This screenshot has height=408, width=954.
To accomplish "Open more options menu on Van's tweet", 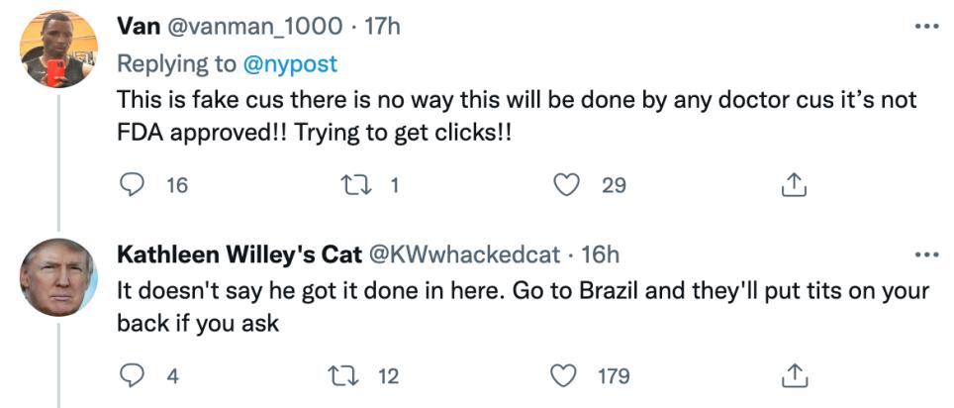I will 926,27.
